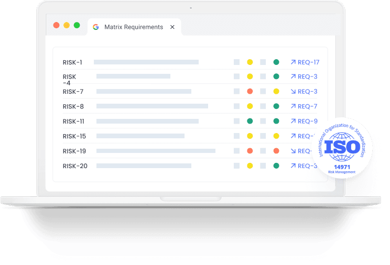Screen dimensions: 390x265
Task: Click the down-right arrow icon in RISK-7 row
Action: point(293,92)
